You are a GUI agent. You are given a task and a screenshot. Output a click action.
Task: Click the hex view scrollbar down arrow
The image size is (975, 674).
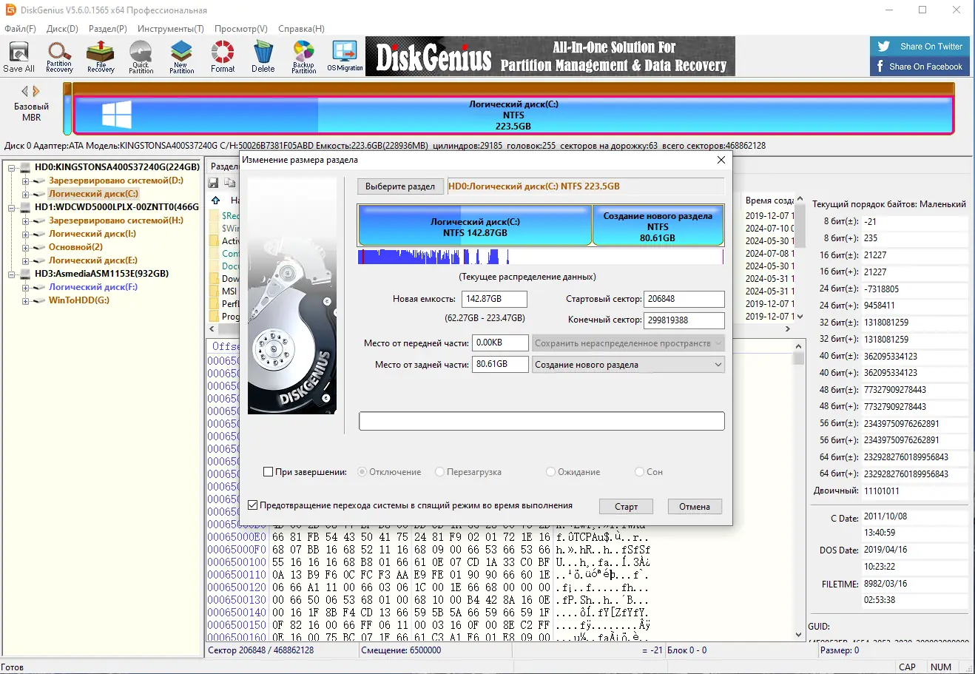point(799,634)
